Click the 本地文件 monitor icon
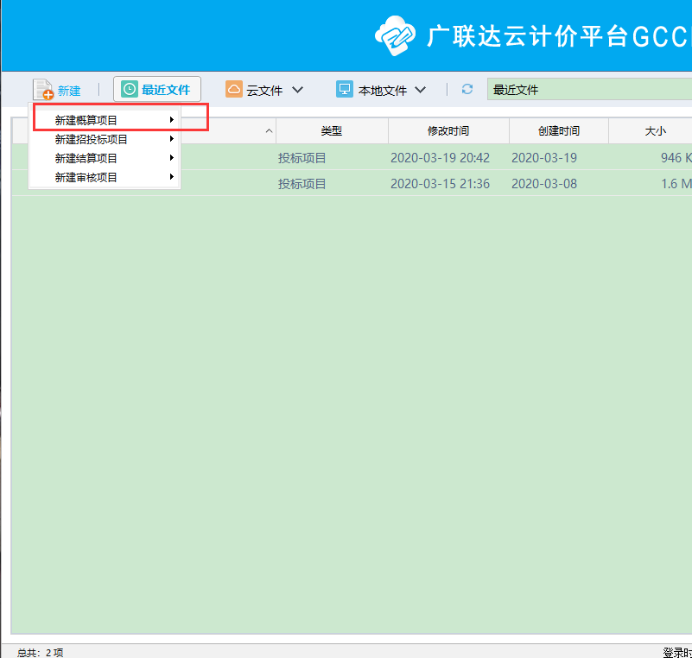The image size is (692, 658). pos(344,89)
